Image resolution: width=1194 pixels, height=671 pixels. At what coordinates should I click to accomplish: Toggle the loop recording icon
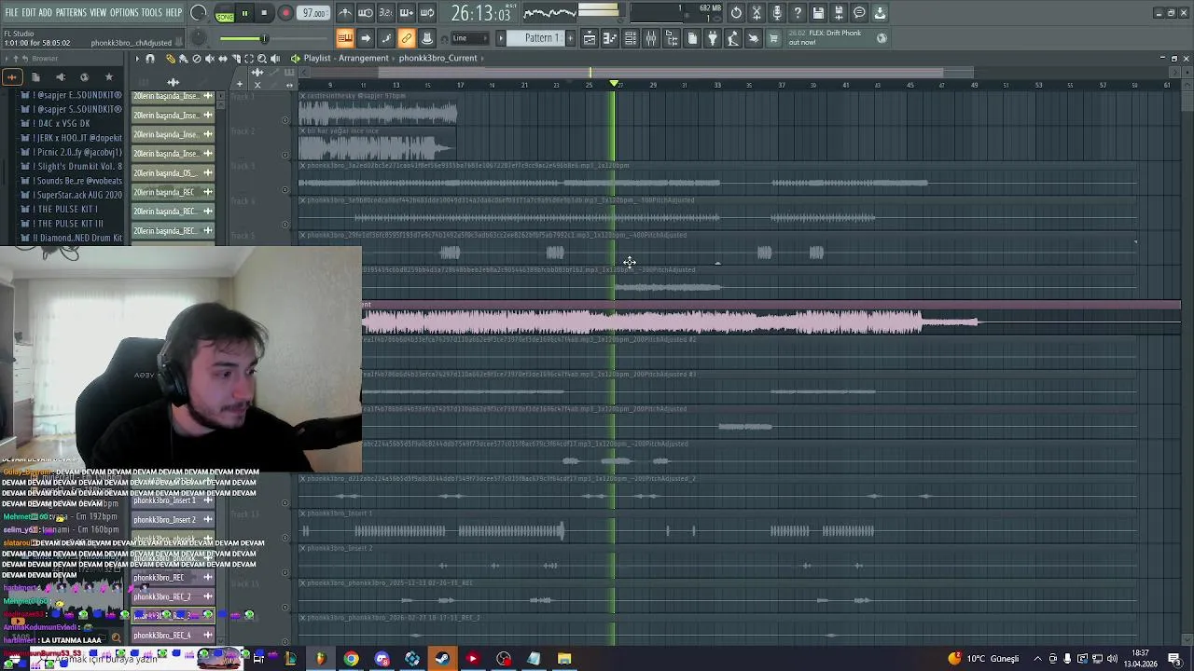click(427, 13)
